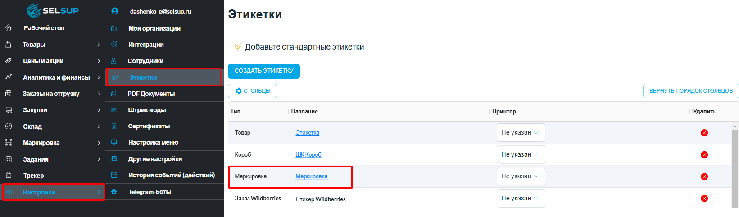Click the user profile icon beside the email
Viewport: 739px width, 217px height.
[114, 11]
